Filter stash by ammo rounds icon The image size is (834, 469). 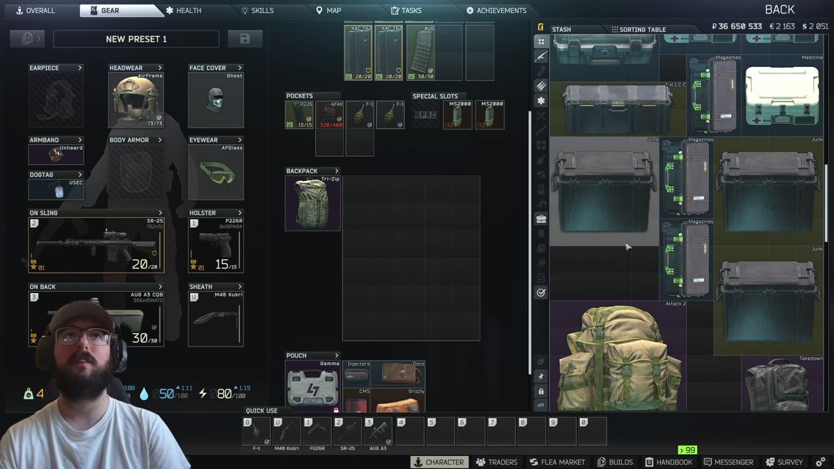541,86
